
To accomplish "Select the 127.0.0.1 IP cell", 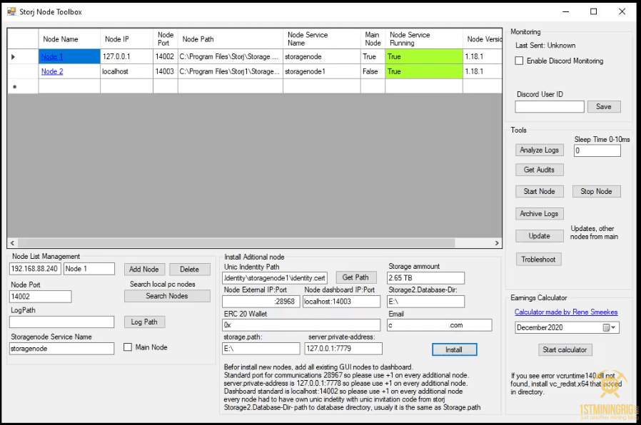I will pos(127,57).
